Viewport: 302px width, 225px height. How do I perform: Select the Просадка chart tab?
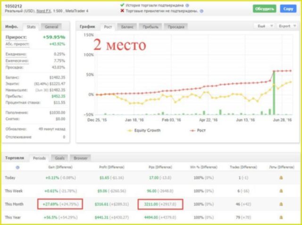[x=176, y=27]
